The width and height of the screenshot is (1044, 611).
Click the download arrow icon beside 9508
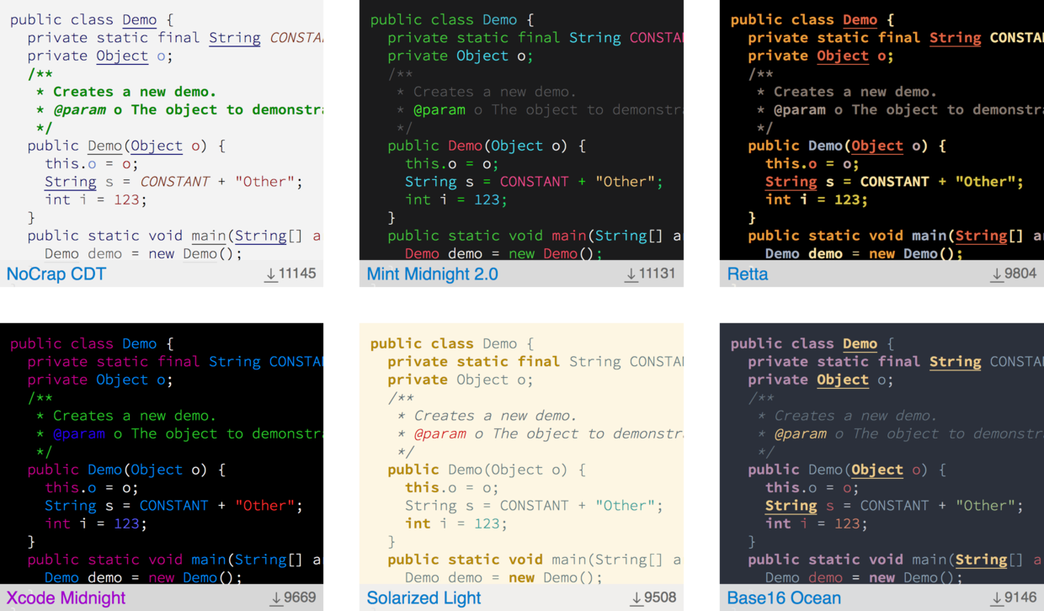click(x=637, y=598)
